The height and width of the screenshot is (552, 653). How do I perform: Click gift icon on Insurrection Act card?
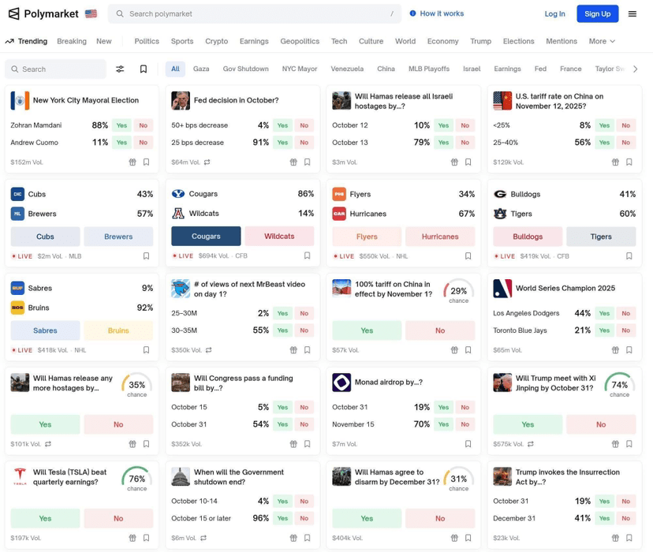pyautogui.click(x=615, y=538)
